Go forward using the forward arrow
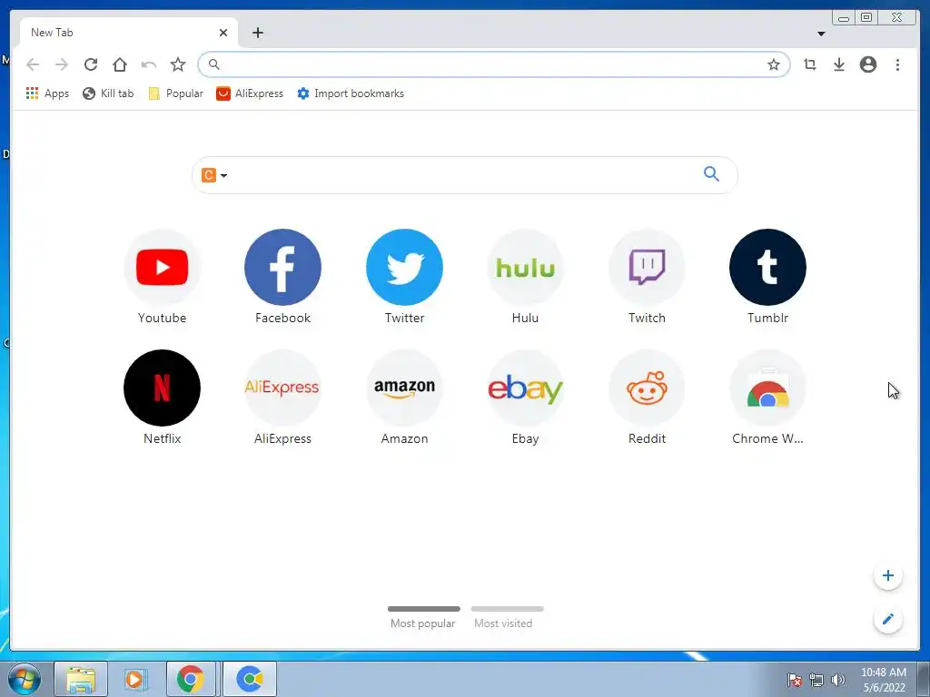This screenshot has width=930, height=697. coord(62,64)
